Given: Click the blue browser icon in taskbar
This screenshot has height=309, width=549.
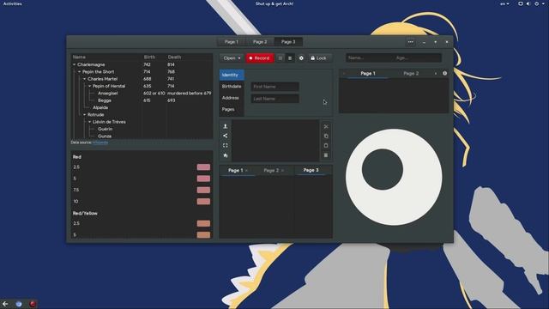Looking at the screenshot, I should [19, 304].
